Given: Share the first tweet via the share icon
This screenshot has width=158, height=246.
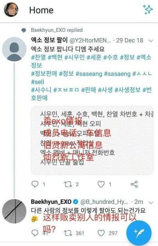Looking at the screenshot, I should pyautogui.click(x=134, y=184).
